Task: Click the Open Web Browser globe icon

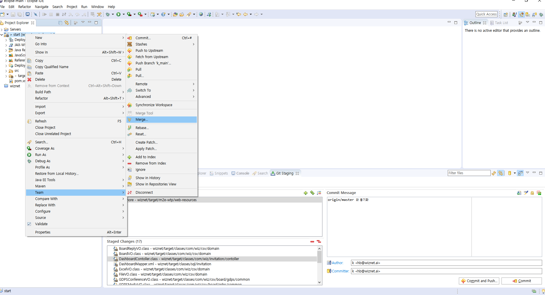Action: pos(201,14)
